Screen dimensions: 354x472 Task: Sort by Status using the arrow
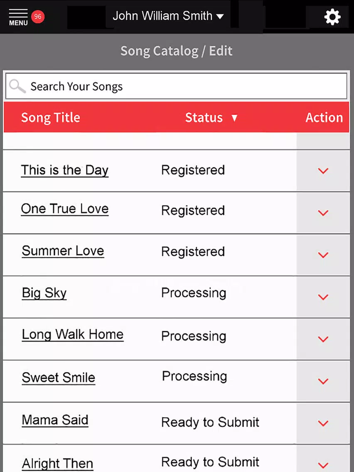[234, 118]
